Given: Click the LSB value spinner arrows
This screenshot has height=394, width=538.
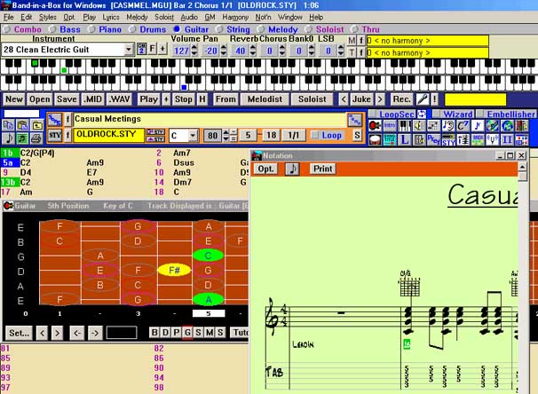Looking at the screenshot, I should pyautogui.click(x=341, y=51).
